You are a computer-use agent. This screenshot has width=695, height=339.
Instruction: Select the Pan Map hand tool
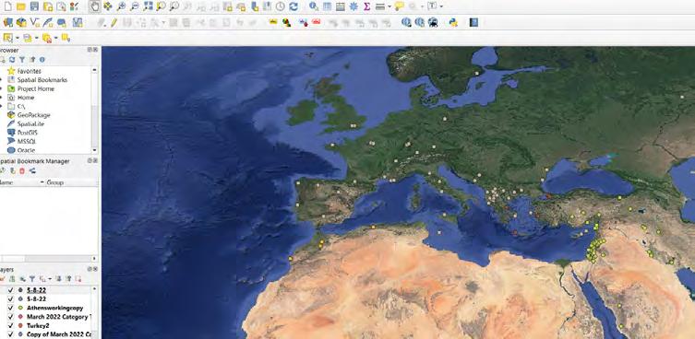94,6
